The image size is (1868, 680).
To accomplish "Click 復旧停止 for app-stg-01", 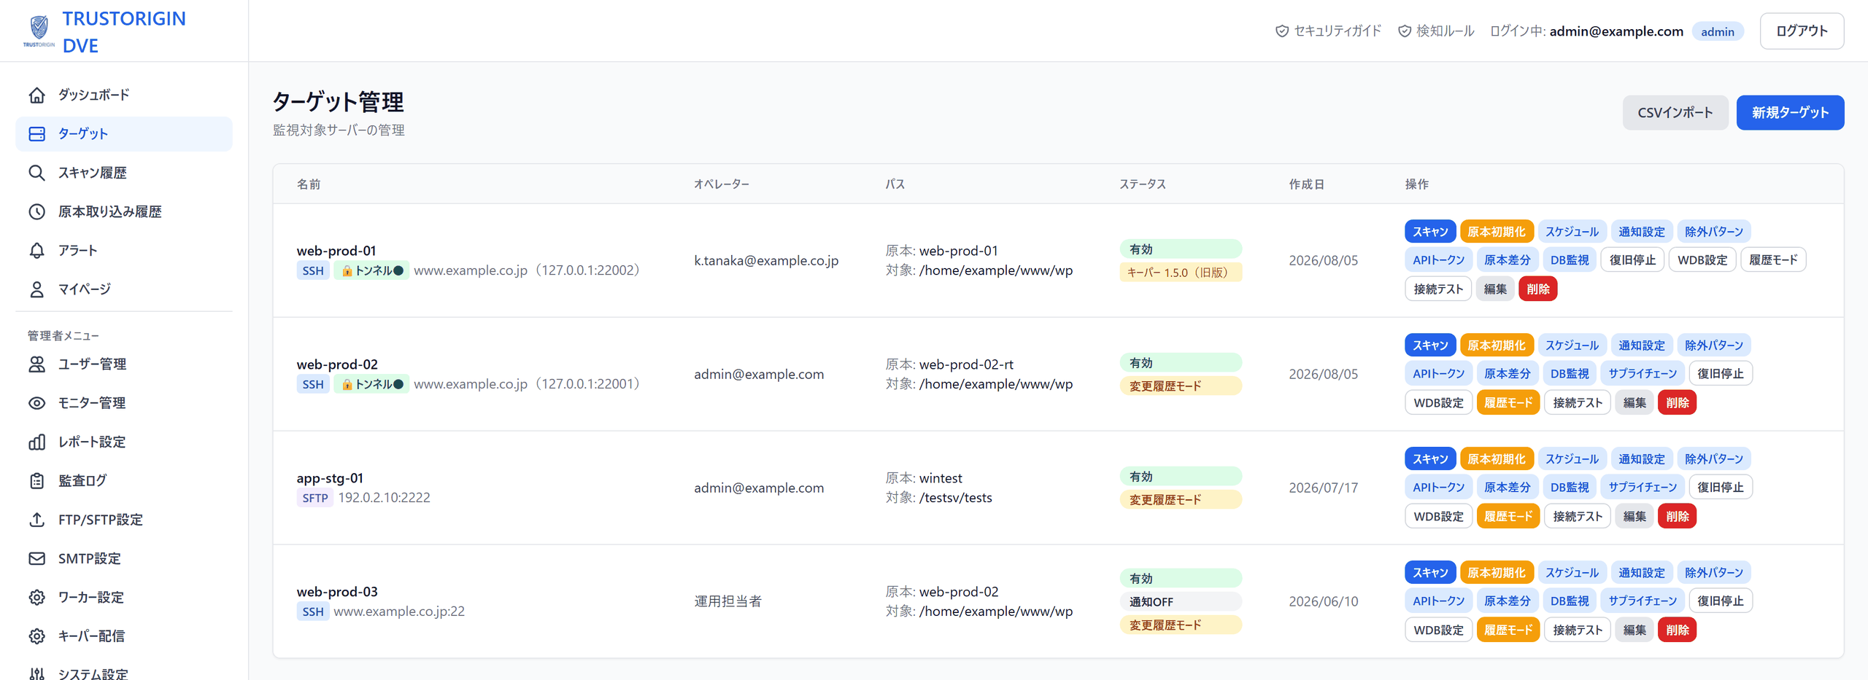I will point(1721,488).
